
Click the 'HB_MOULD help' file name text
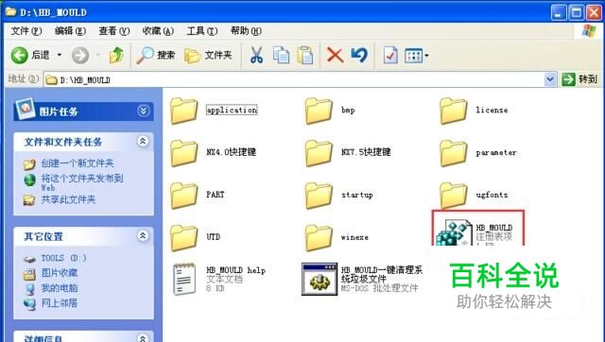pos(235,270)
